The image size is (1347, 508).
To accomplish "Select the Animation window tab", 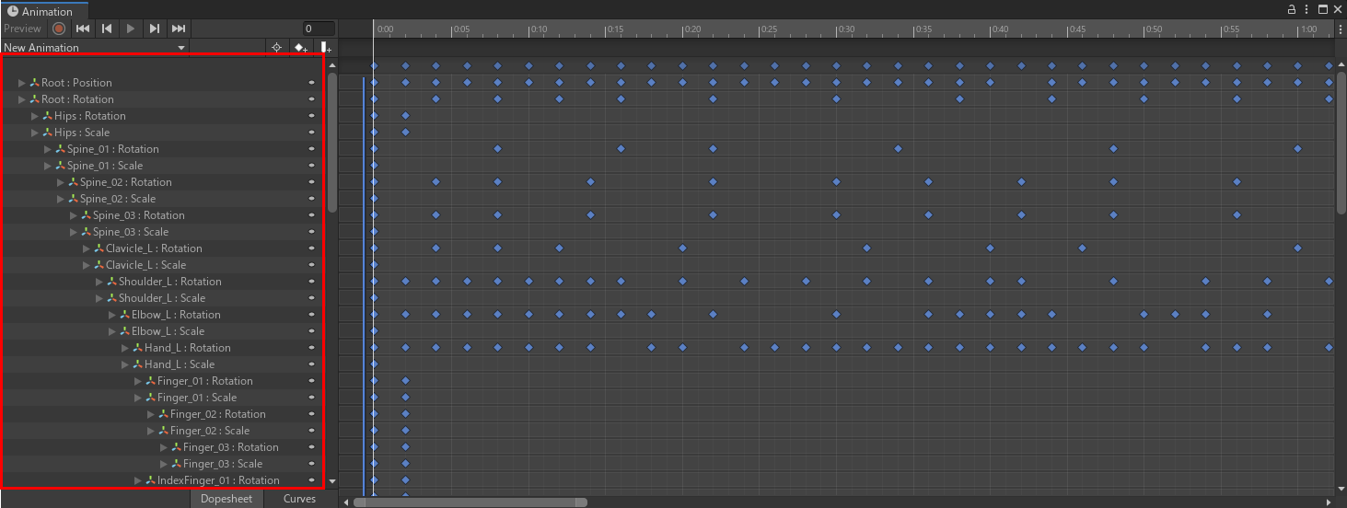I will tap(45, 11).
